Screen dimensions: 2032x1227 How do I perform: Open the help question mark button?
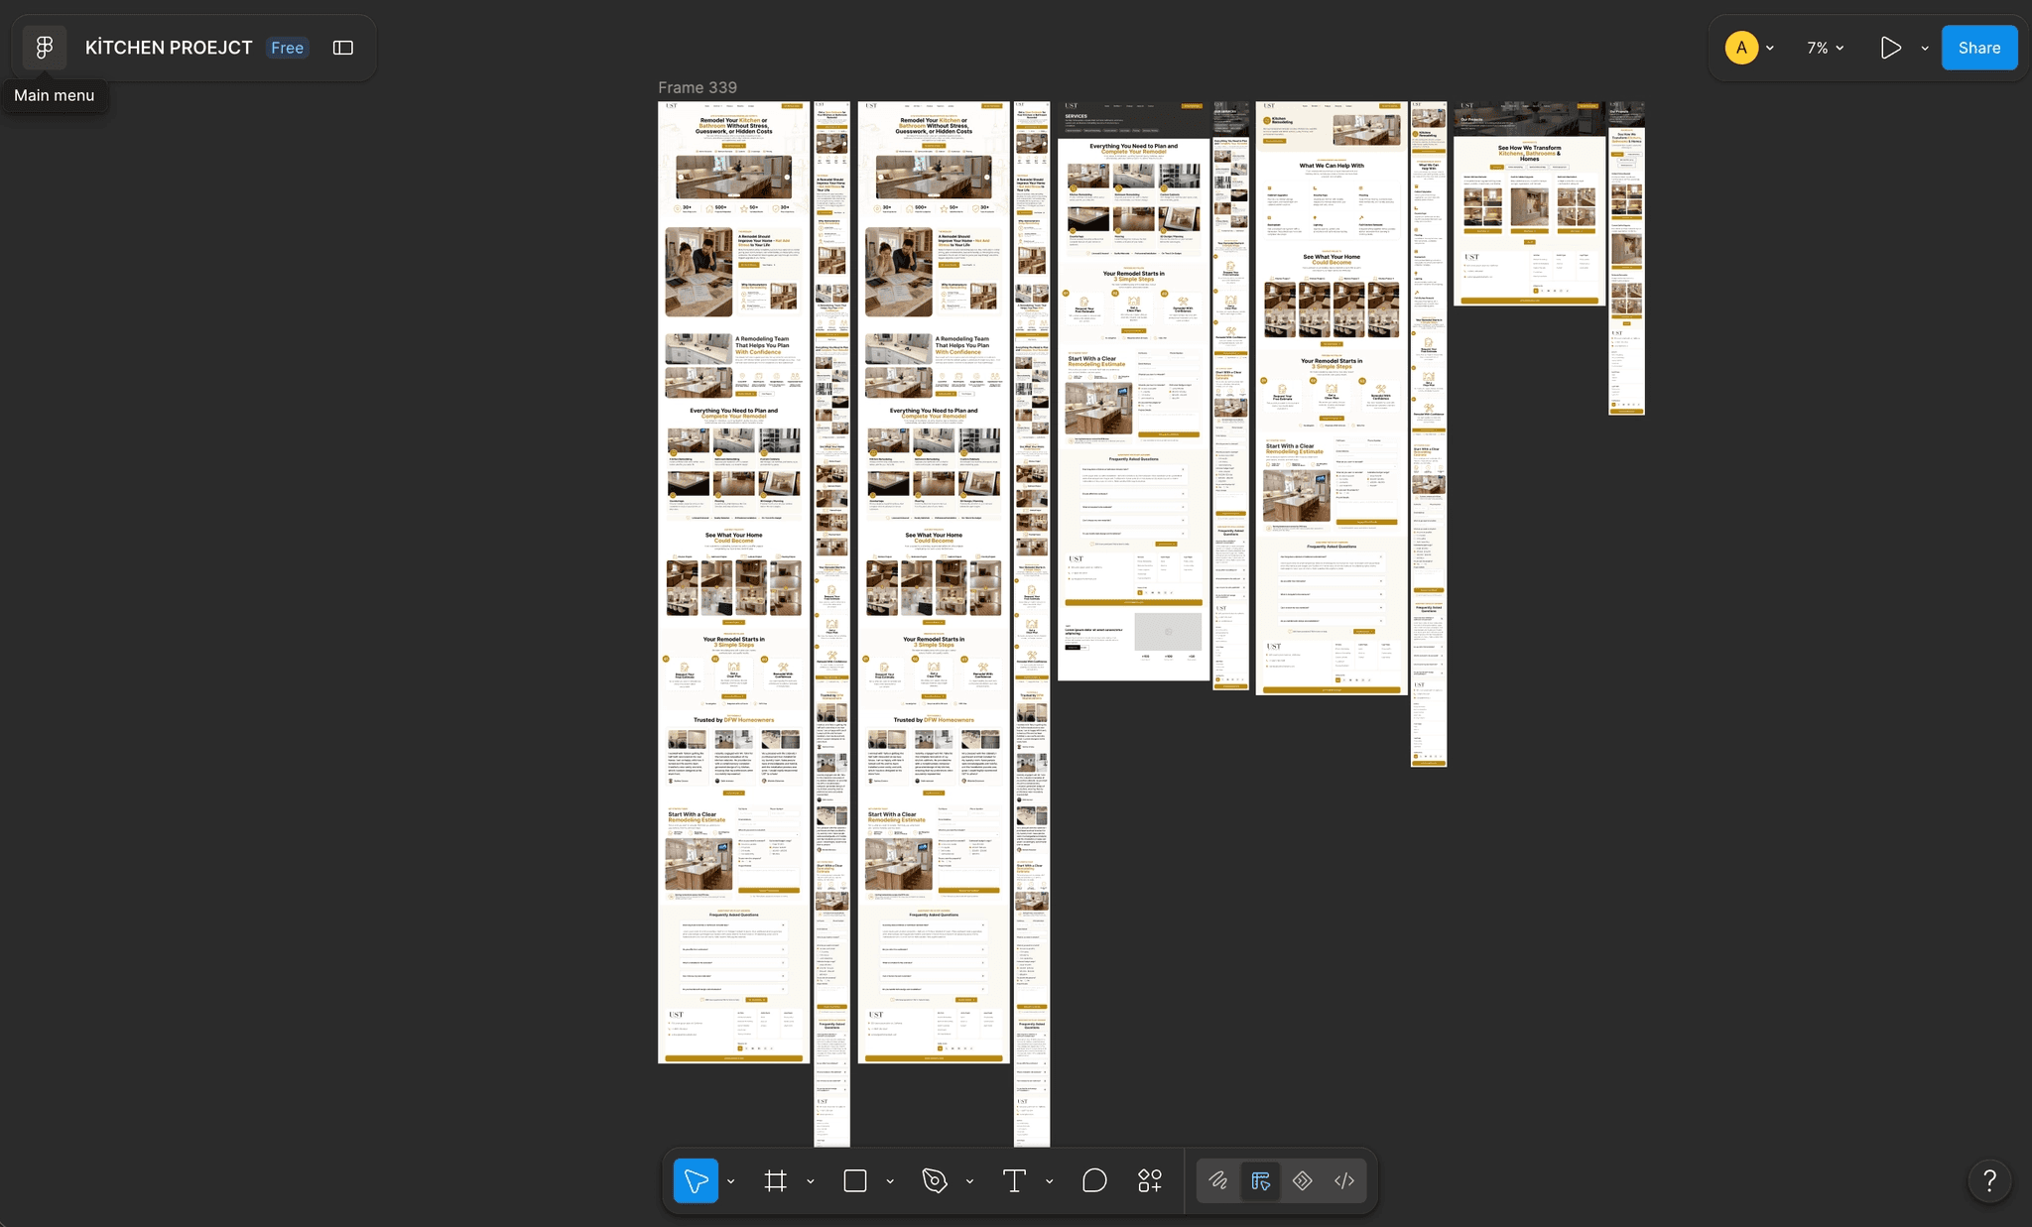1989,1180
